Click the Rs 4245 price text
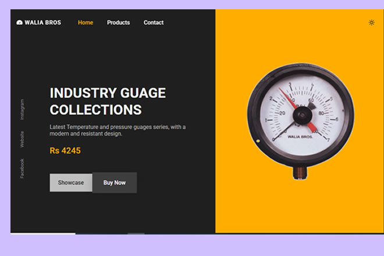Viewport: 384px width, 256px height. pos(65,151)
